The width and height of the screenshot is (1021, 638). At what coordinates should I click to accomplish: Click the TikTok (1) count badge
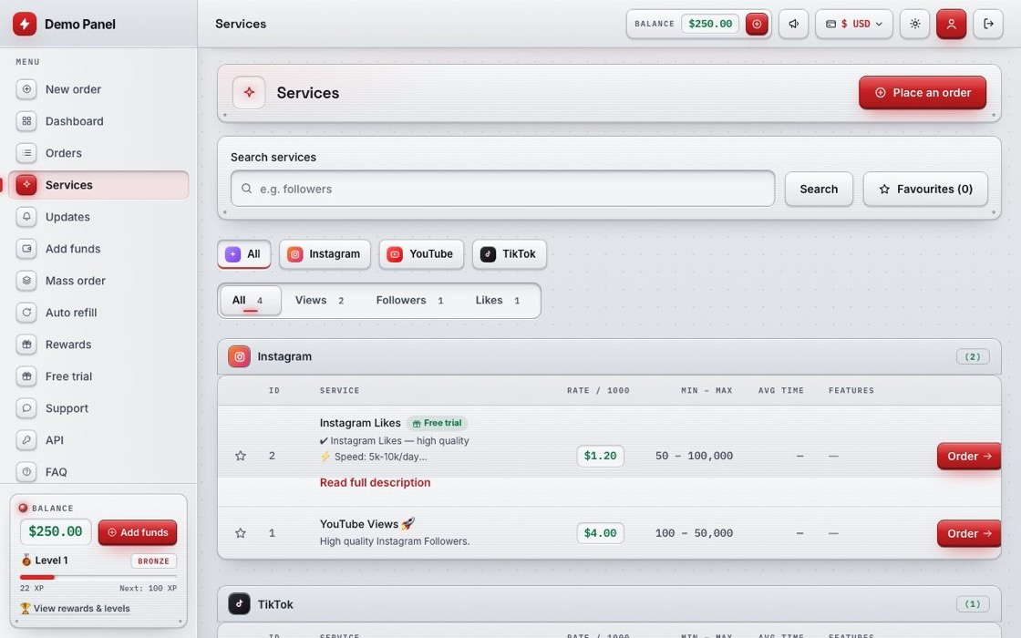972,604
